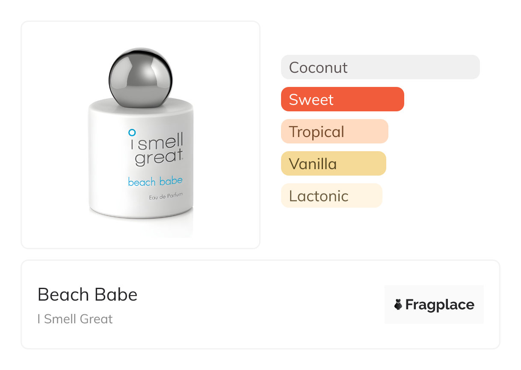
Task: Click the blue ring above the bottle logo
Action: (x=132, y=133)
